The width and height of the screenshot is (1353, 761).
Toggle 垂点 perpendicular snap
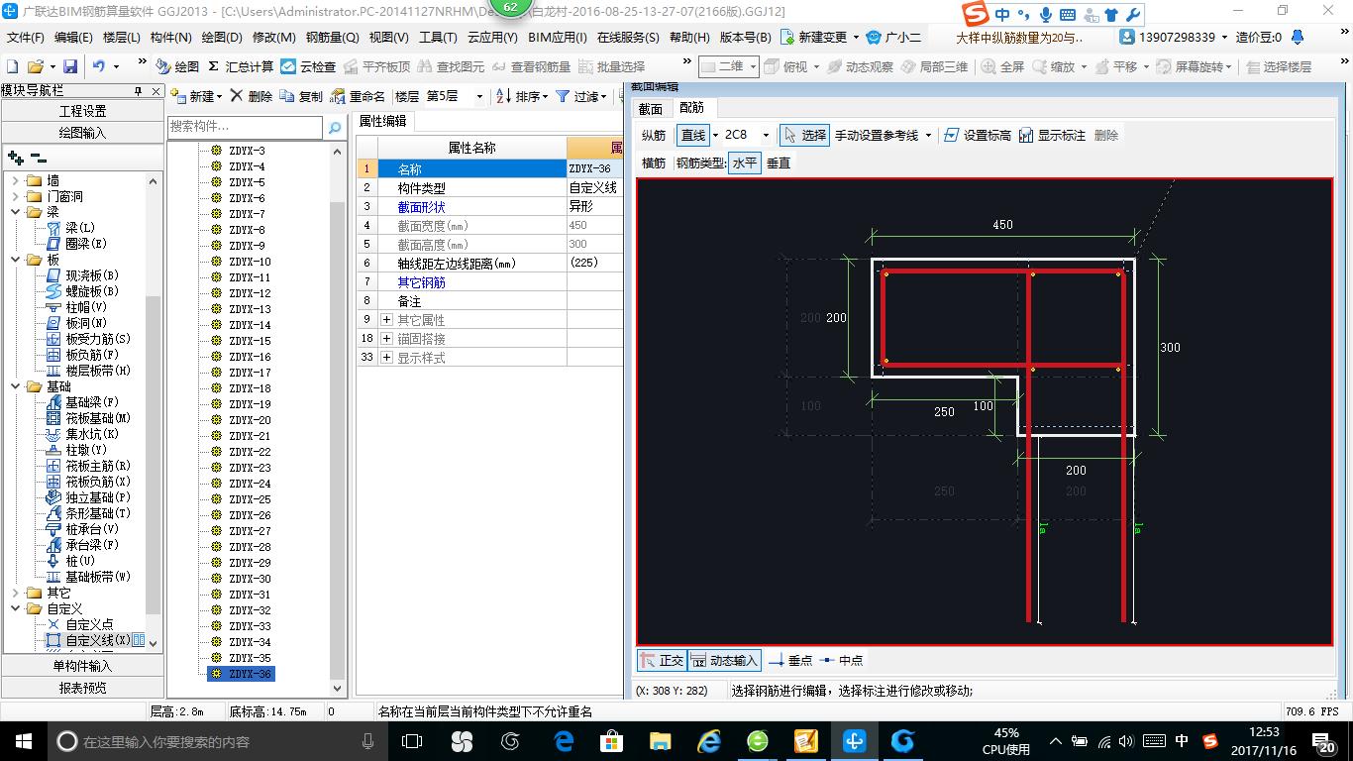tap(790, 660)
